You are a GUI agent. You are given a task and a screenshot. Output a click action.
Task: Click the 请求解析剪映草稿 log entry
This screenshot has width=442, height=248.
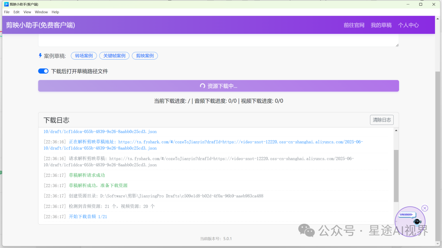coord(199,161)
